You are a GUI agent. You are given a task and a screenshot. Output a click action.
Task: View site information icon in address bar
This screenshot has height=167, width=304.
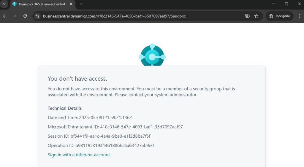(37, 16)
